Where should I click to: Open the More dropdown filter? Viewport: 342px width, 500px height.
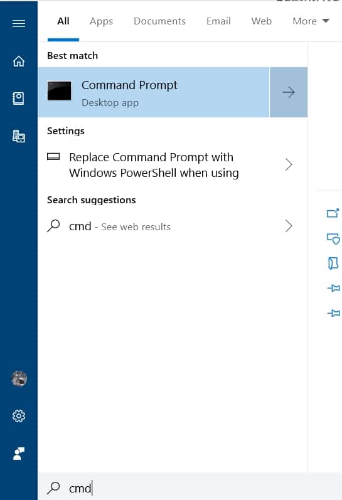(x=311, y=21)
